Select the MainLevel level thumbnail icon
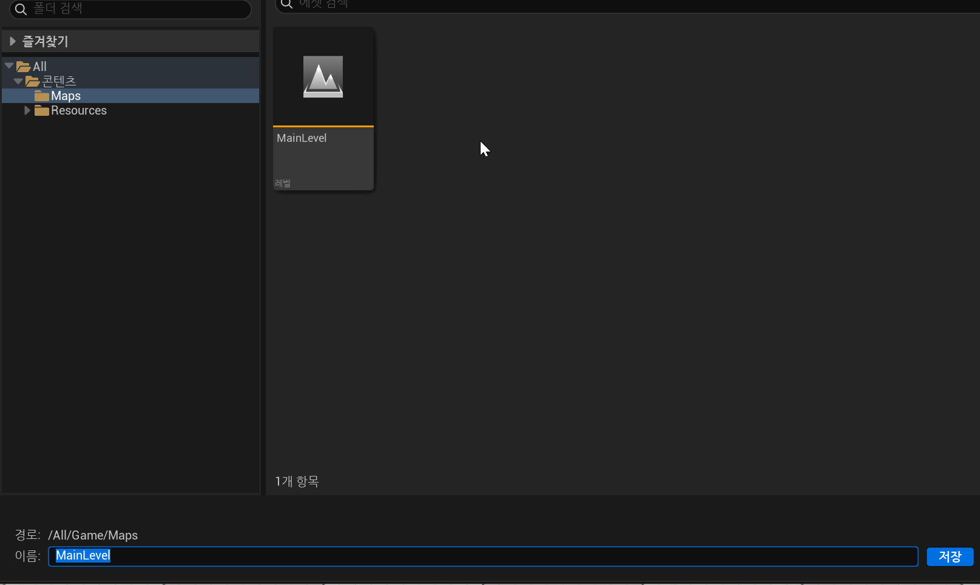This screenshot has width=980, height=585. pyautogui.click(x=323, y=77)
